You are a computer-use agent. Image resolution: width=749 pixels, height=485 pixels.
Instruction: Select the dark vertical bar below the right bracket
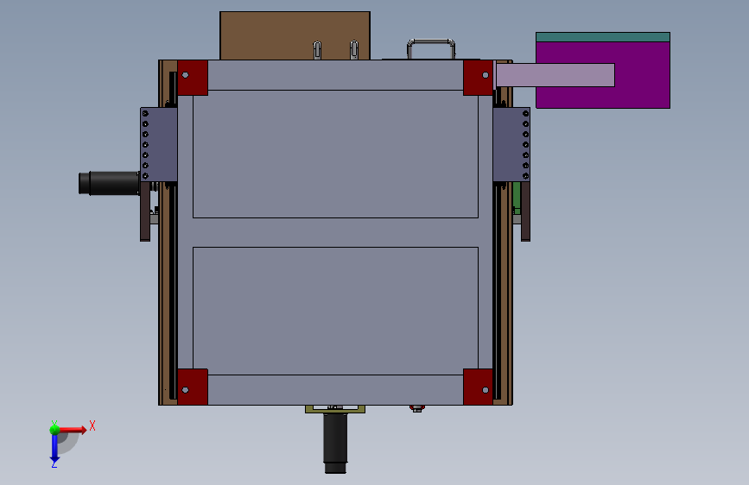pos(525,211)
